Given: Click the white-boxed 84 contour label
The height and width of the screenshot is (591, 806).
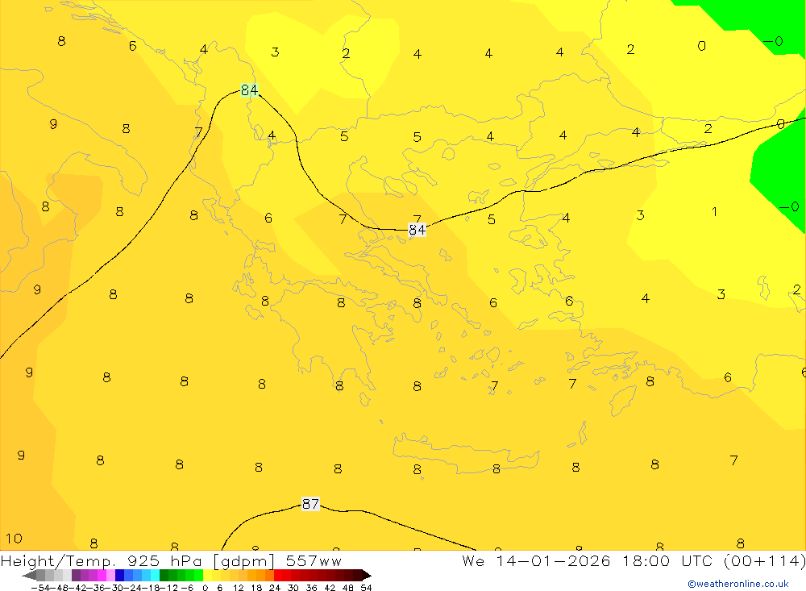Looking at the screenshot, I should click(x=417, y=230).
